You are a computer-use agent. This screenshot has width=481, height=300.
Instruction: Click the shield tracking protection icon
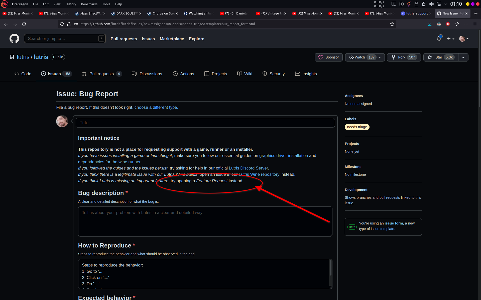tap(62, 24)
